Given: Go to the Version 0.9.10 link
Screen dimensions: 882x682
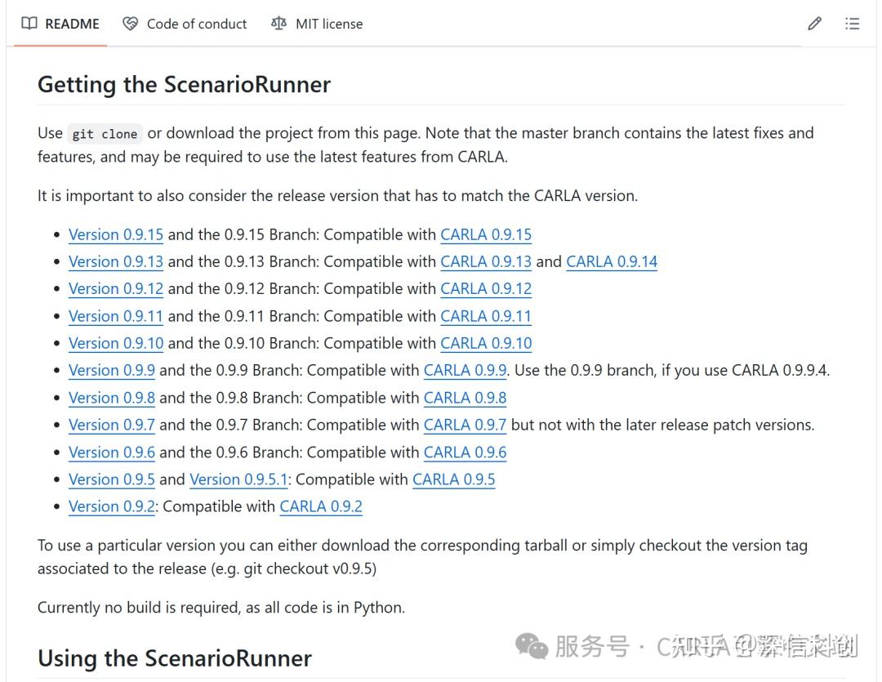Looking at the screenshot, I should (x=116, y=343).
